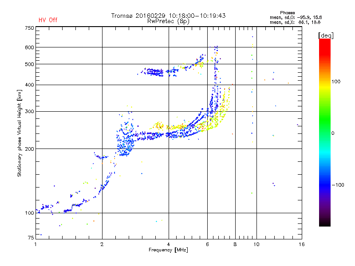This screenshot has width=355, height=266.
Task: Click the y-axis tick label "600"
Action: (29, 47)
